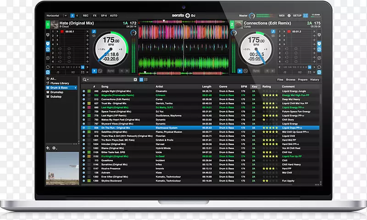This screenshot has height=220, width=367.
Task: Open the Prepare tab
Action: [x=303, y=79]
